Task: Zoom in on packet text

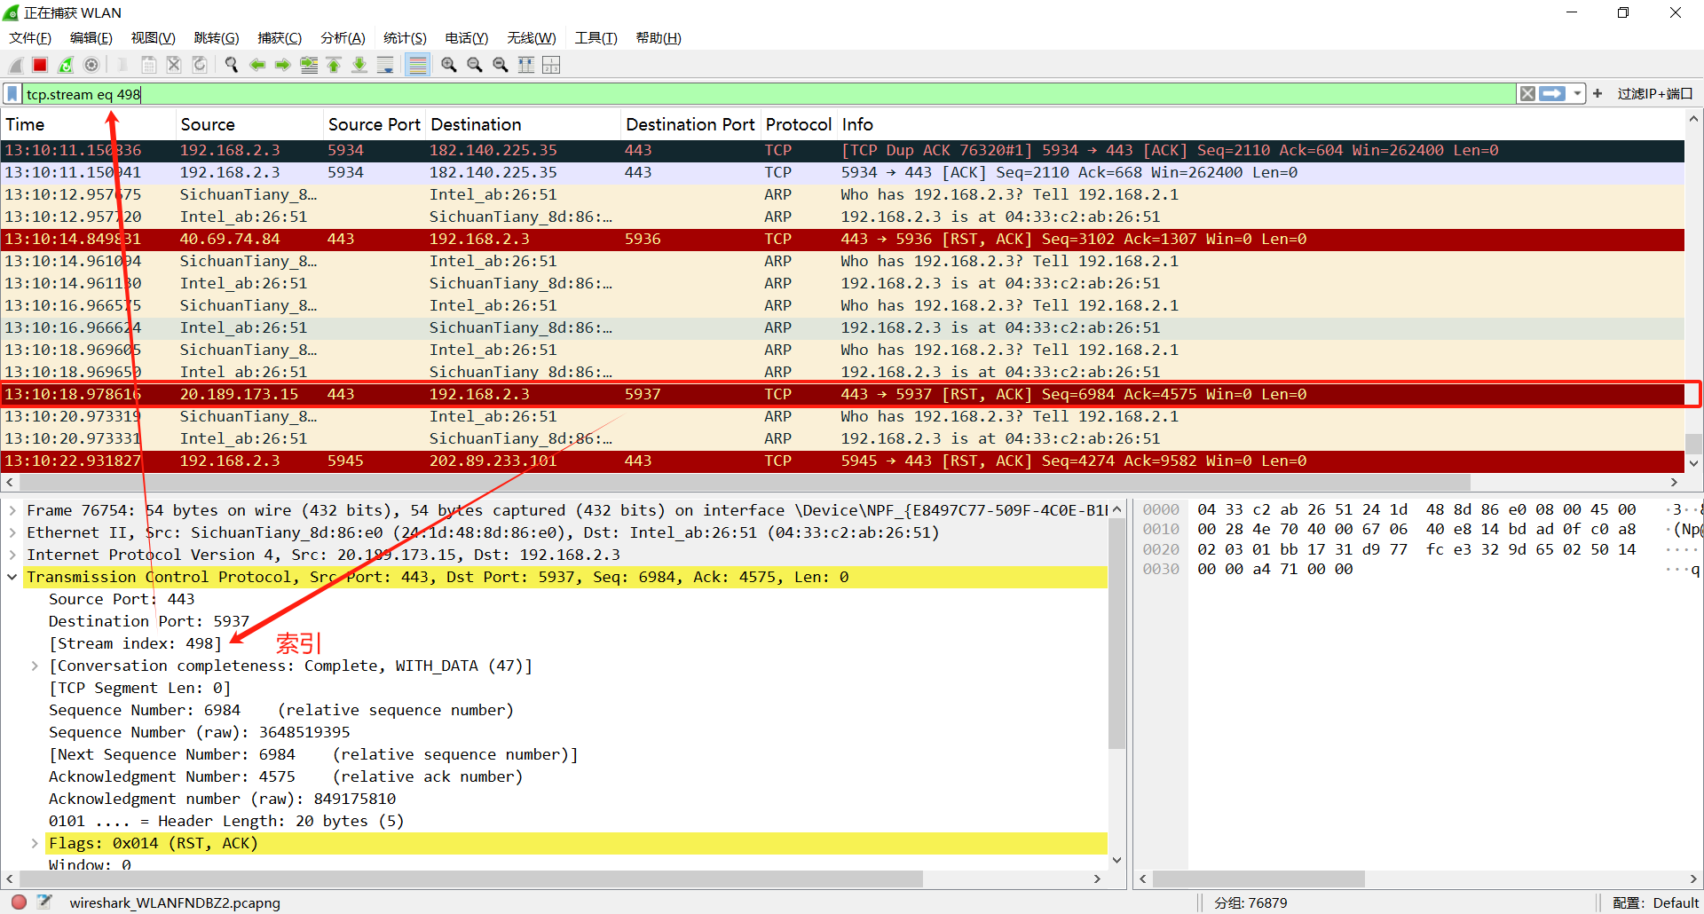Action: coord(449,65)
